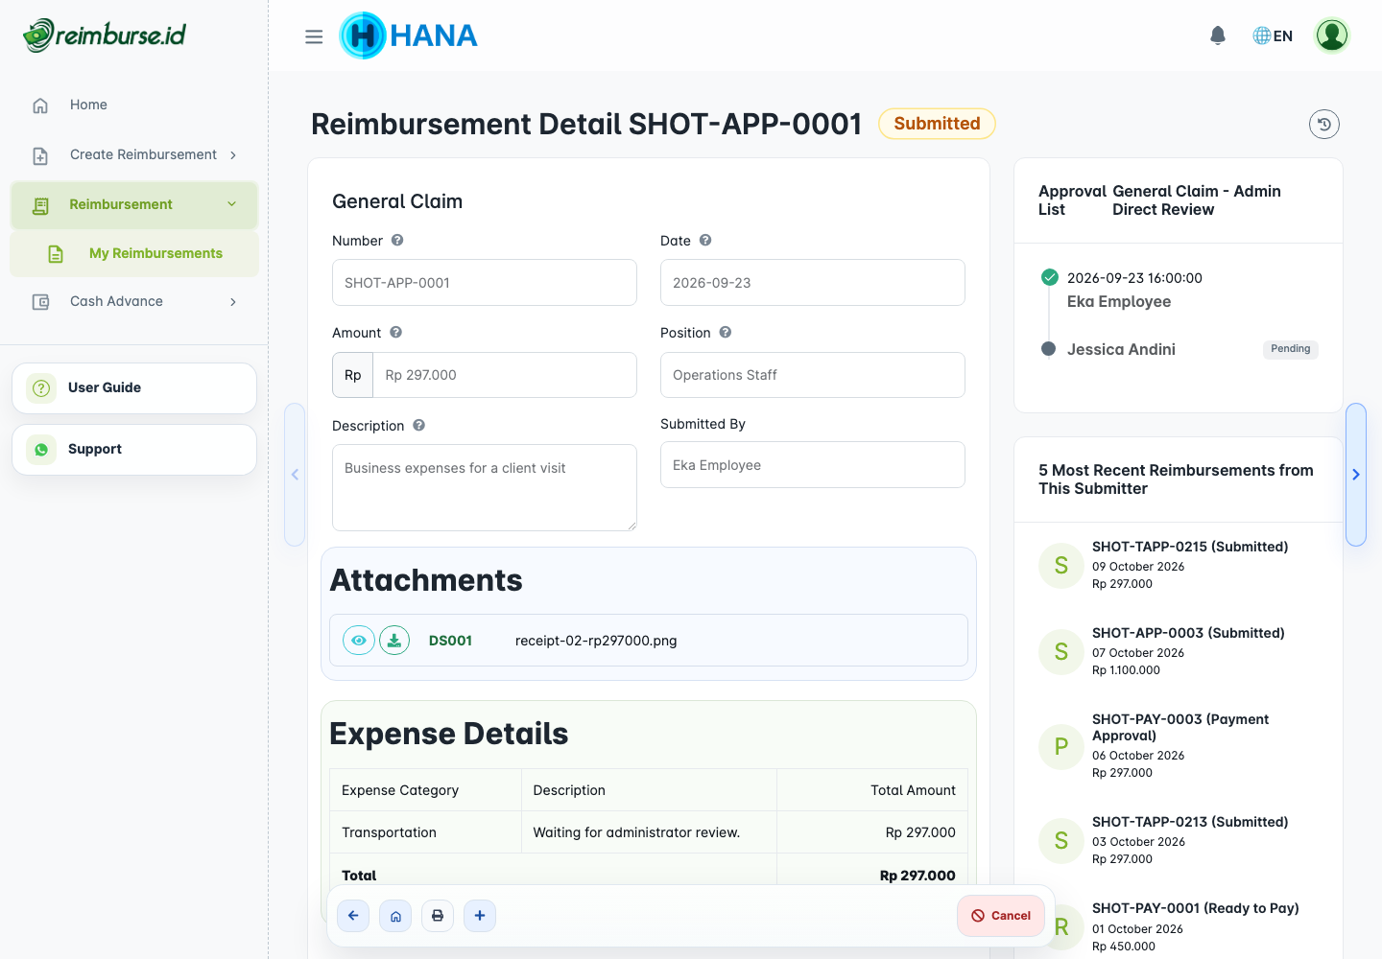Print this reimbursement detail
The image size is (1382, 959).
pyautogui.click(x=438, y=916)
